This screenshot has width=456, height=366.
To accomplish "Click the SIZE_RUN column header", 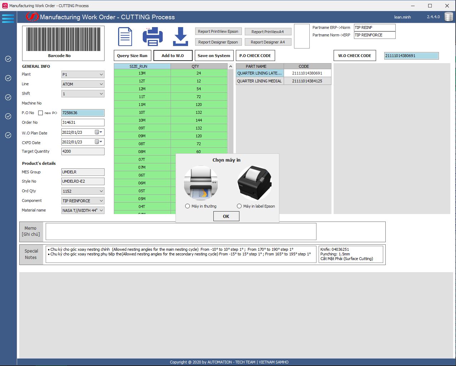I will click(142, 66).
